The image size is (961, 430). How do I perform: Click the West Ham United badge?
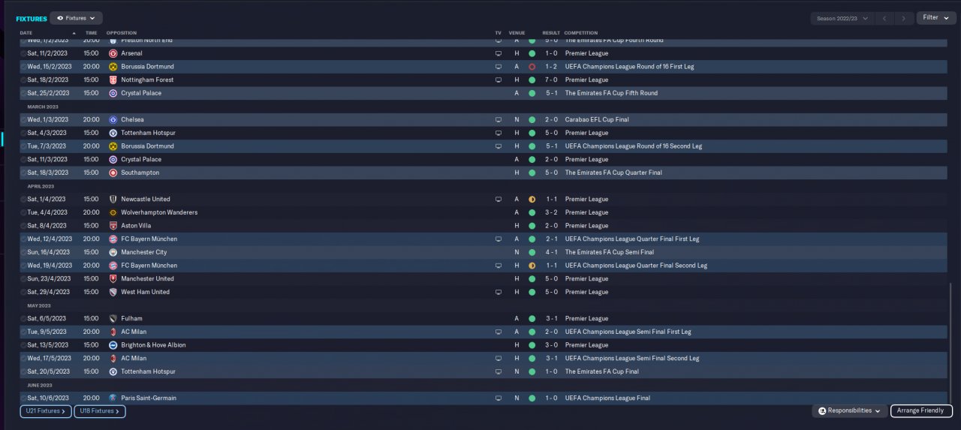click(113, 293)
